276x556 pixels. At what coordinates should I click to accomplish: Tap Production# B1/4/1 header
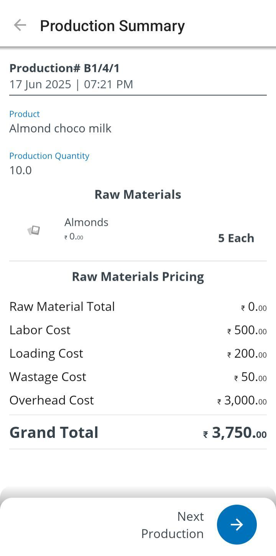point(64,68)
